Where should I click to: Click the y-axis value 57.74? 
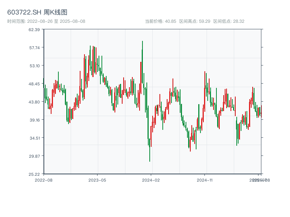click(34, 48)
